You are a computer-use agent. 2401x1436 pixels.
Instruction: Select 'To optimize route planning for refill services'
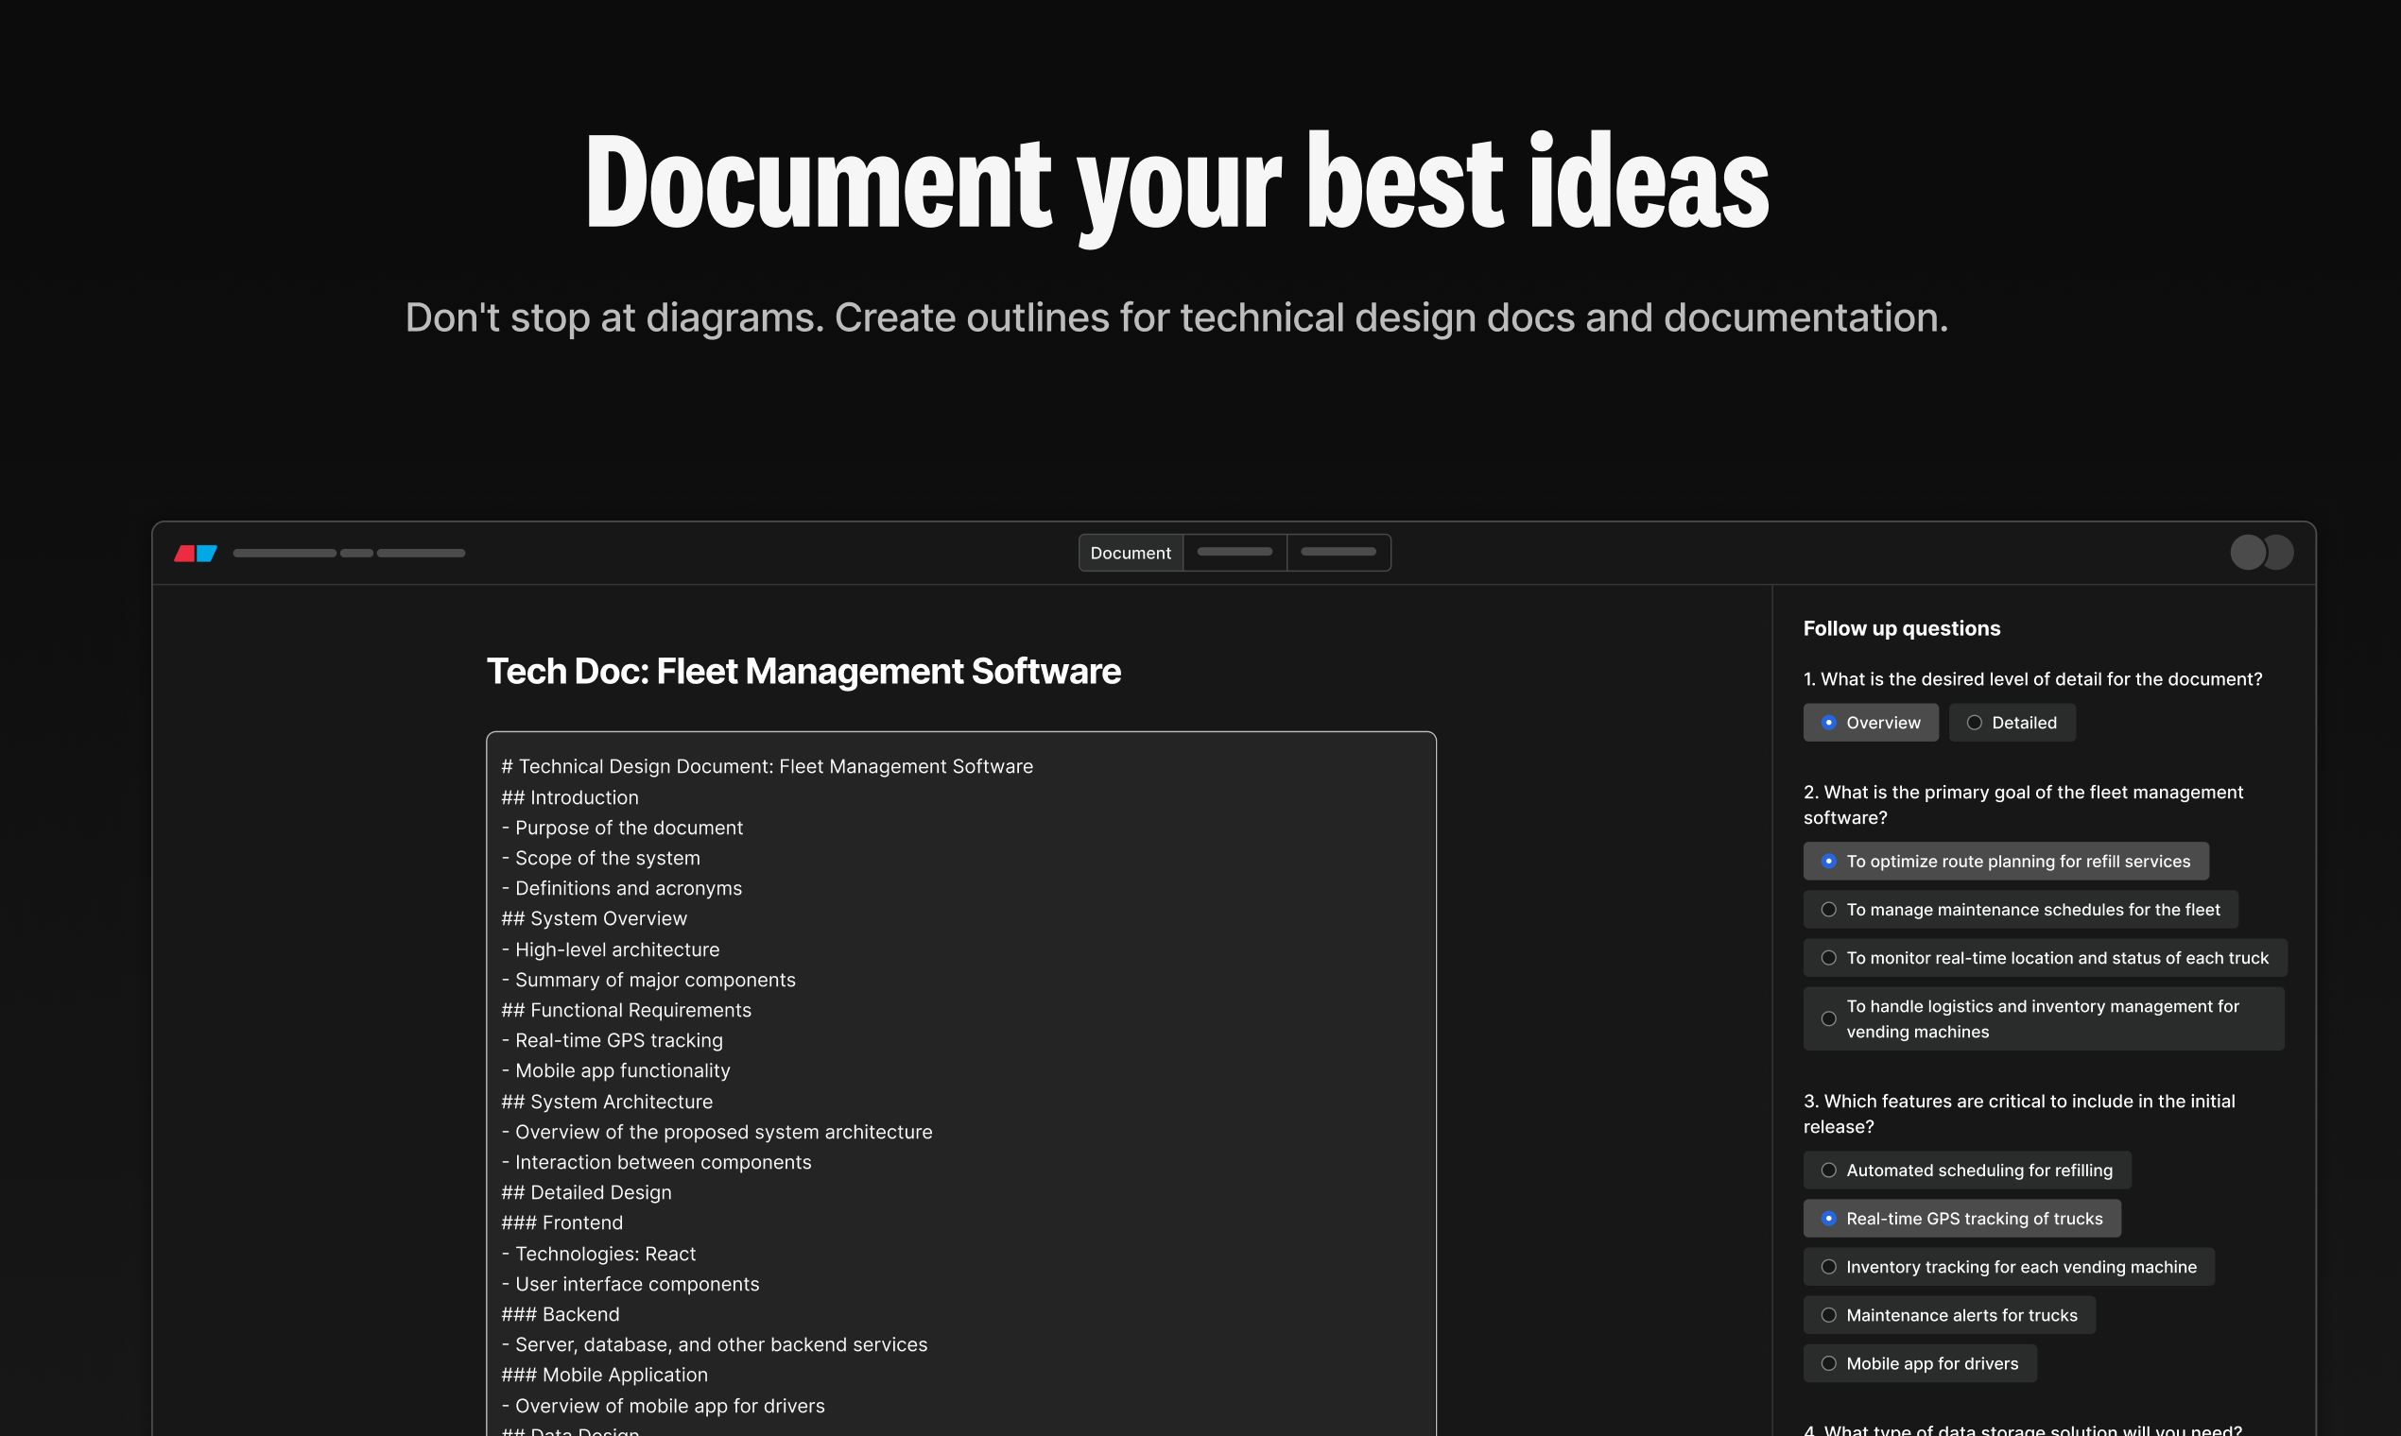tap(2005, 862)
